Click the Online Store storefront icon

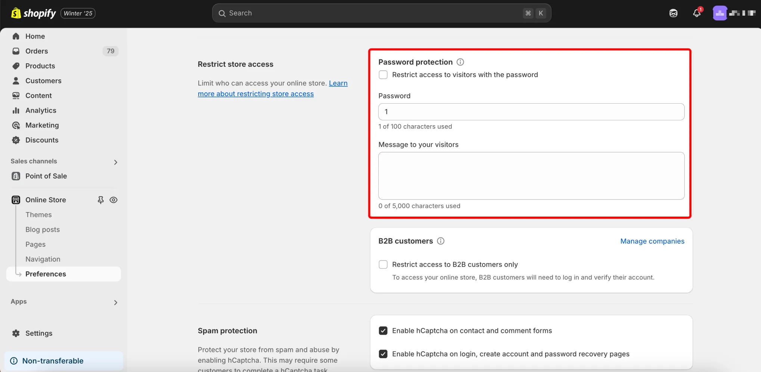click(16, 200)
